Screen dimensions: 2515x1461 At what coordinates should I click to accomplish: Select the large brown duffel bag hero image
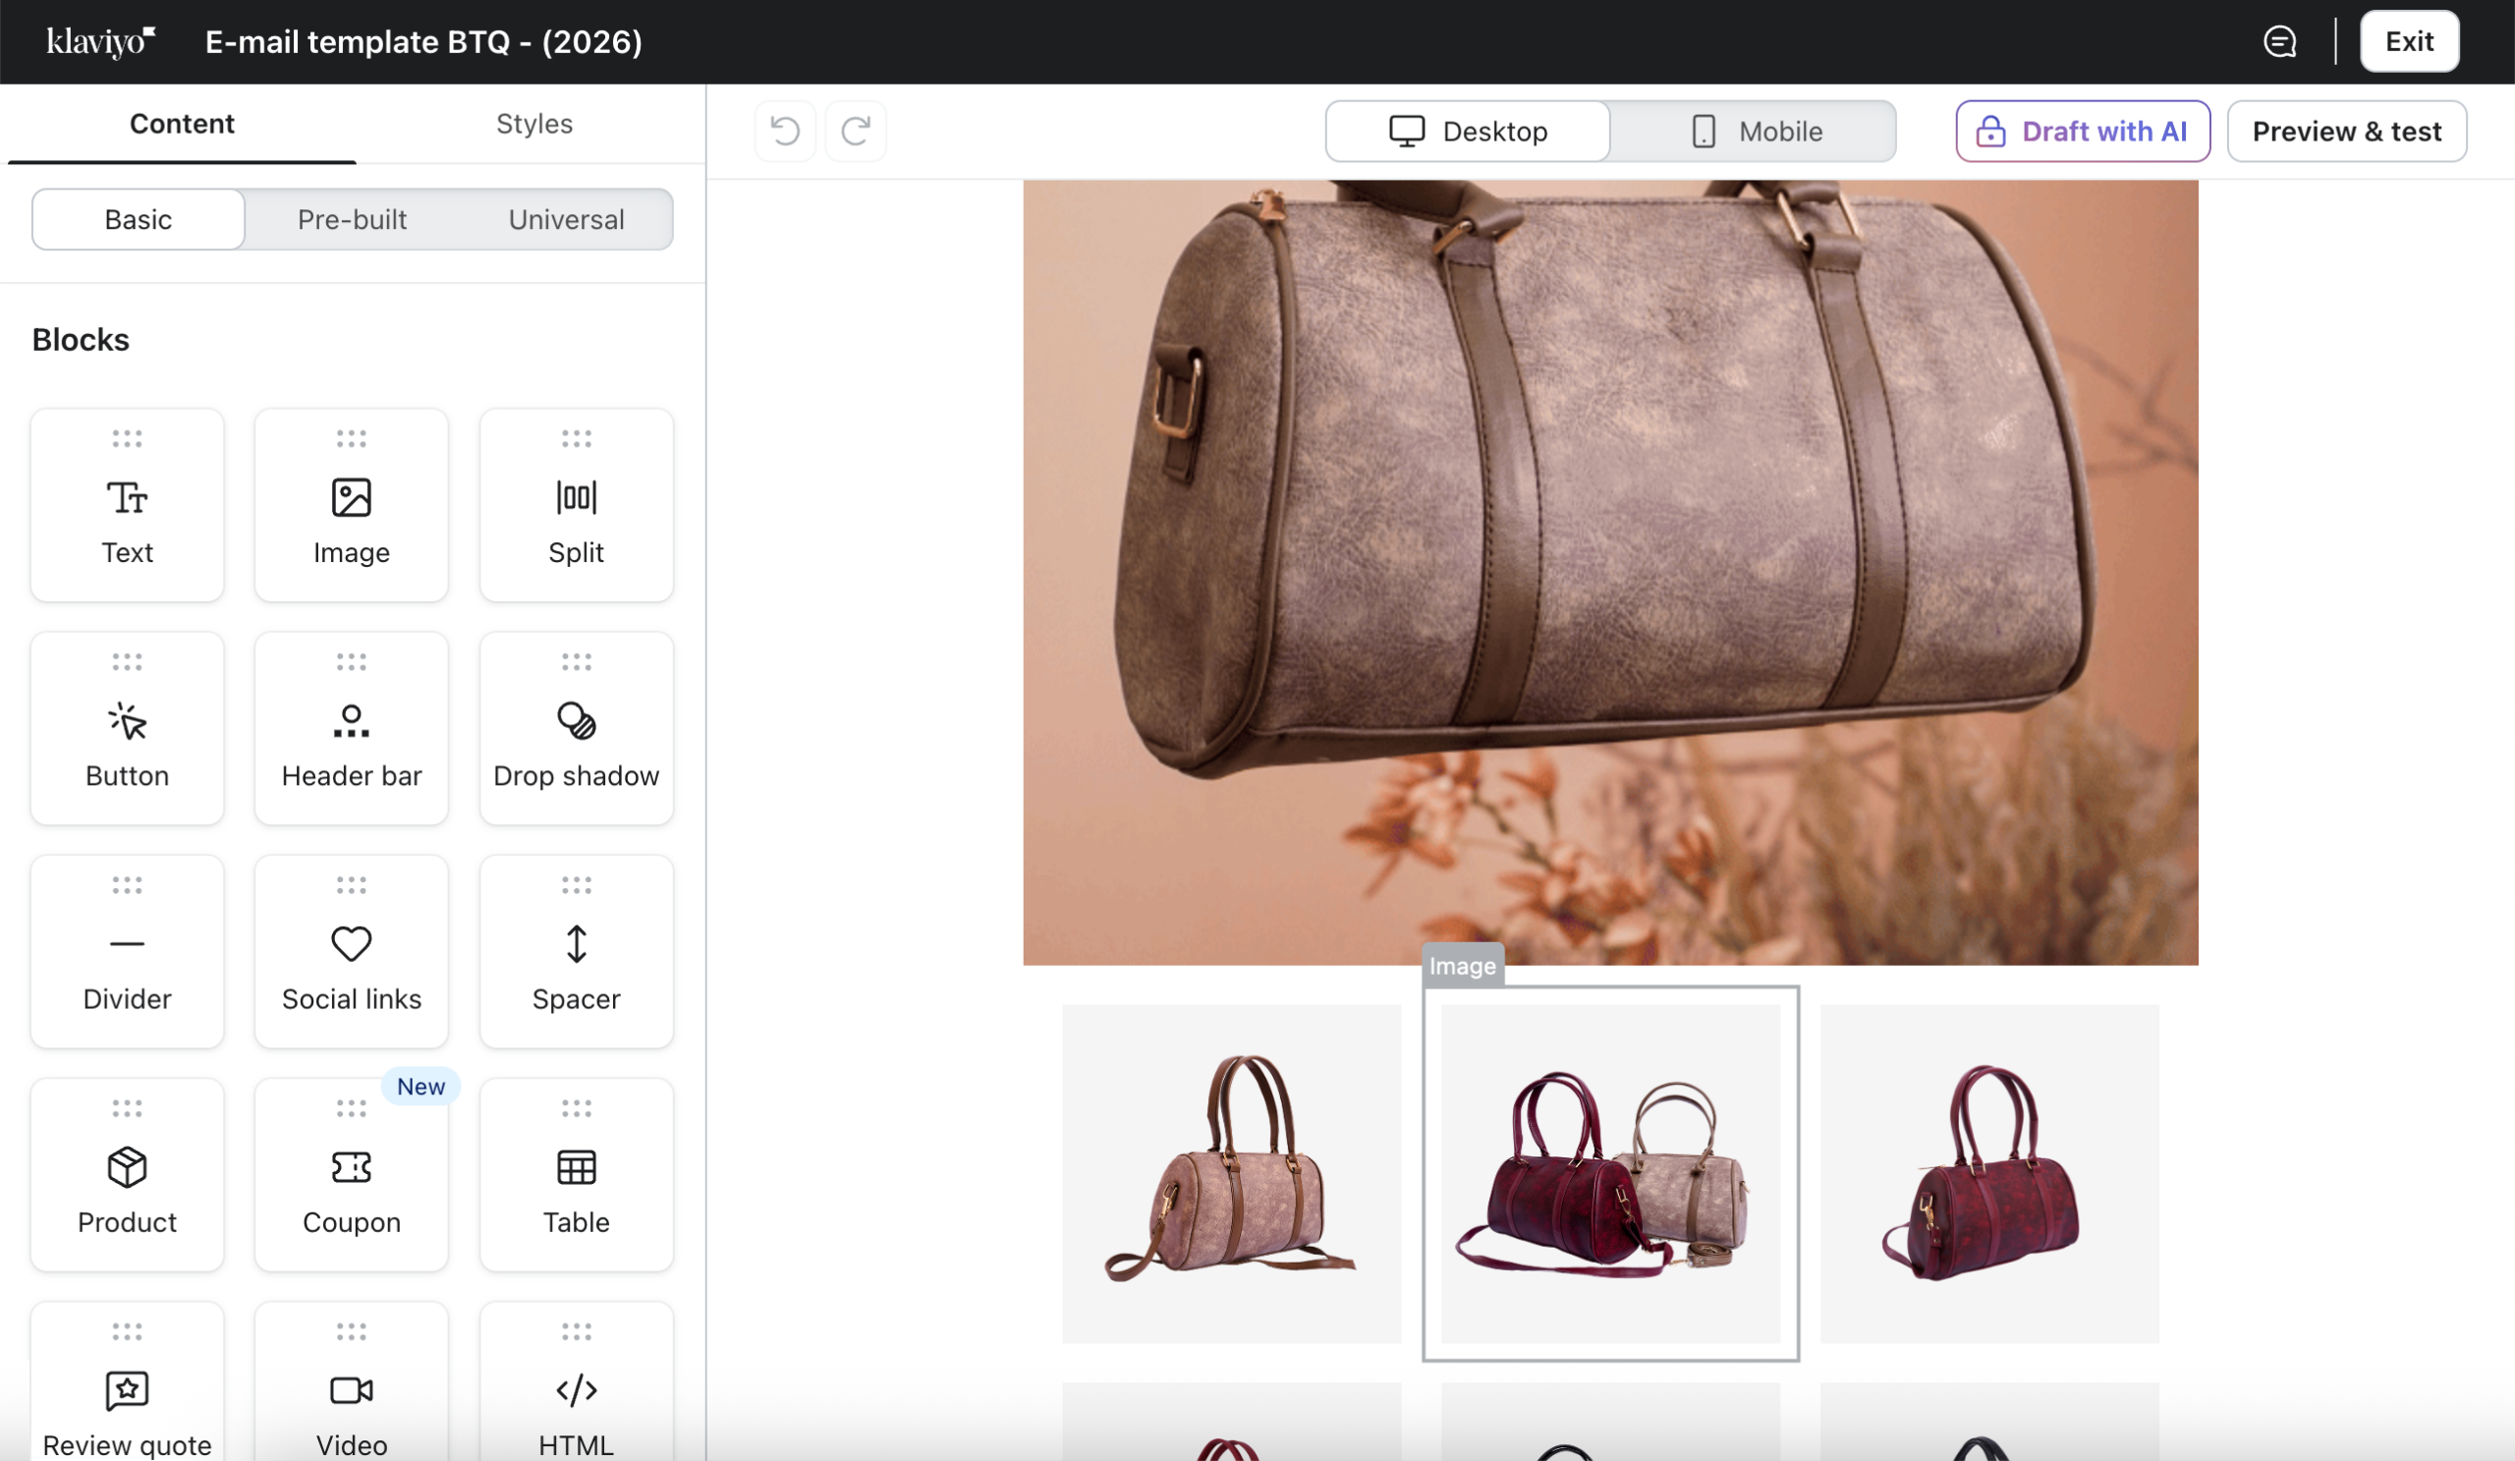(1610, 572)
